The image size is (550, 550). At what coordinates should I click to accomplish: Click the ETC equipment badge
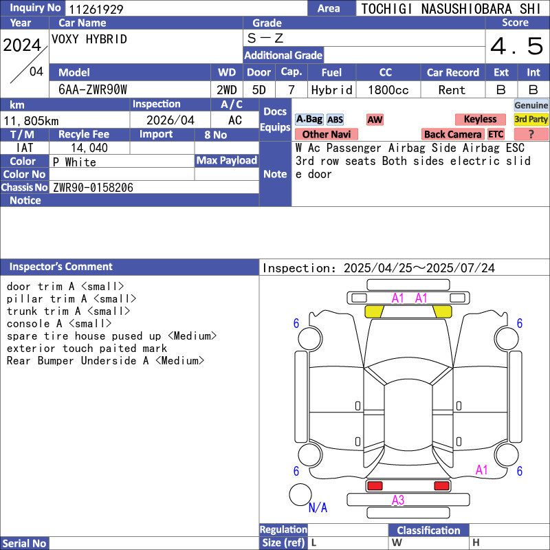(x=496, y=134)
